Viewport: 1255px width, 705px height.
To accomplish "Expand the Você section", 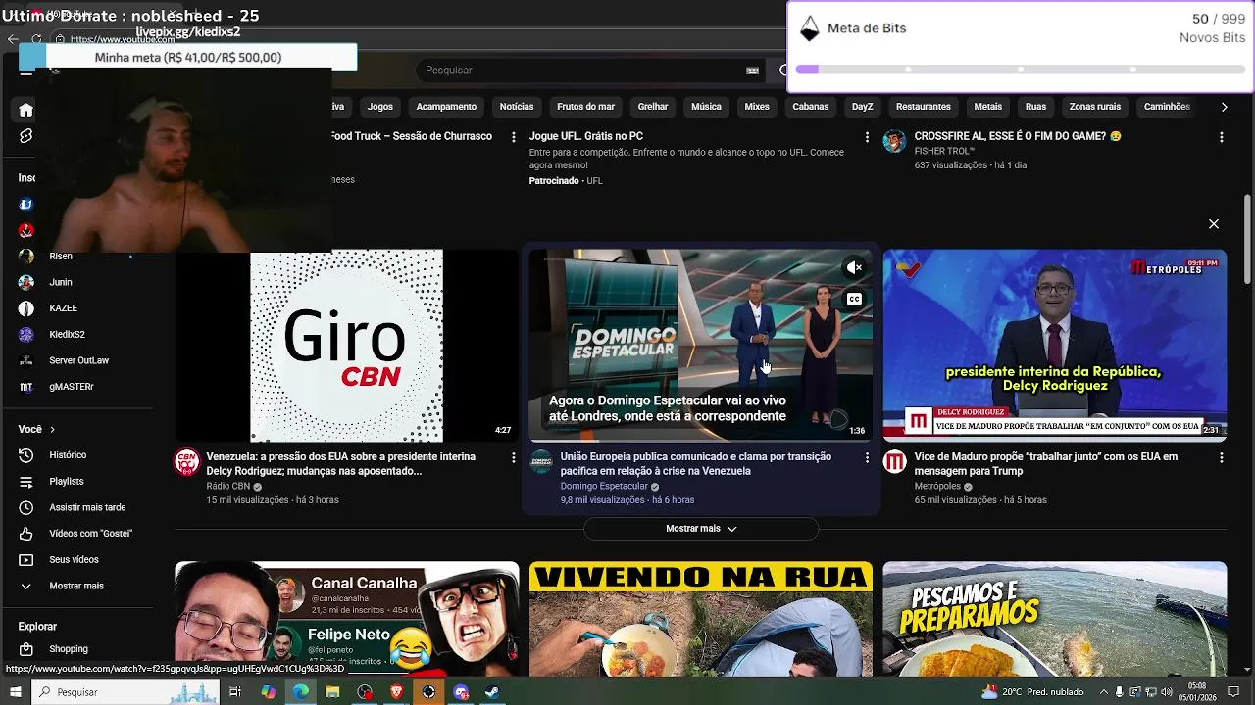I will [36, 429].
